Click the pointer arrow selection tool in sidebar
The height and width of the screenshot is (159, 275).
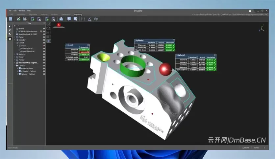tap(10, 27)
